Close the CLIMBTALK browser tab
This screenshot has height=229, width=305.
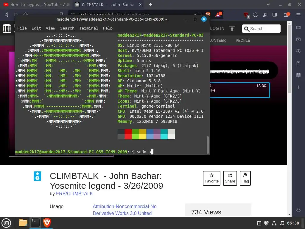[140, 4]
